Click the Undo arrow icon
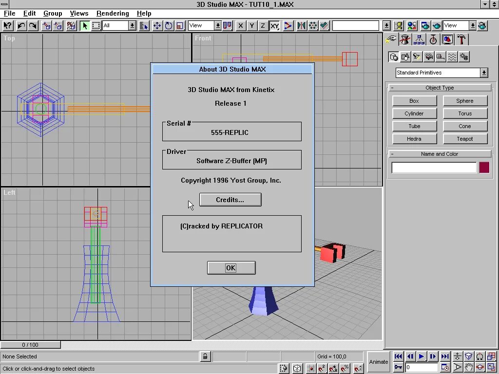This screenshot has width=499, height=374. point(21,25)
